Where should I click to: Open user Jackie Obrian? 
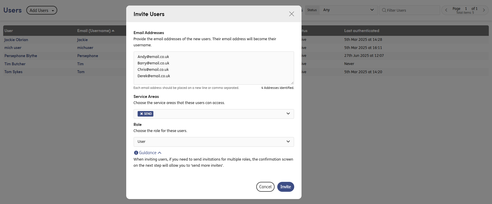pos(16,40)
